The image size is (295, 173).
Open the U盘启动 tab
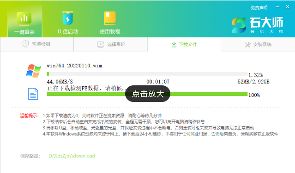coord(68,23)
